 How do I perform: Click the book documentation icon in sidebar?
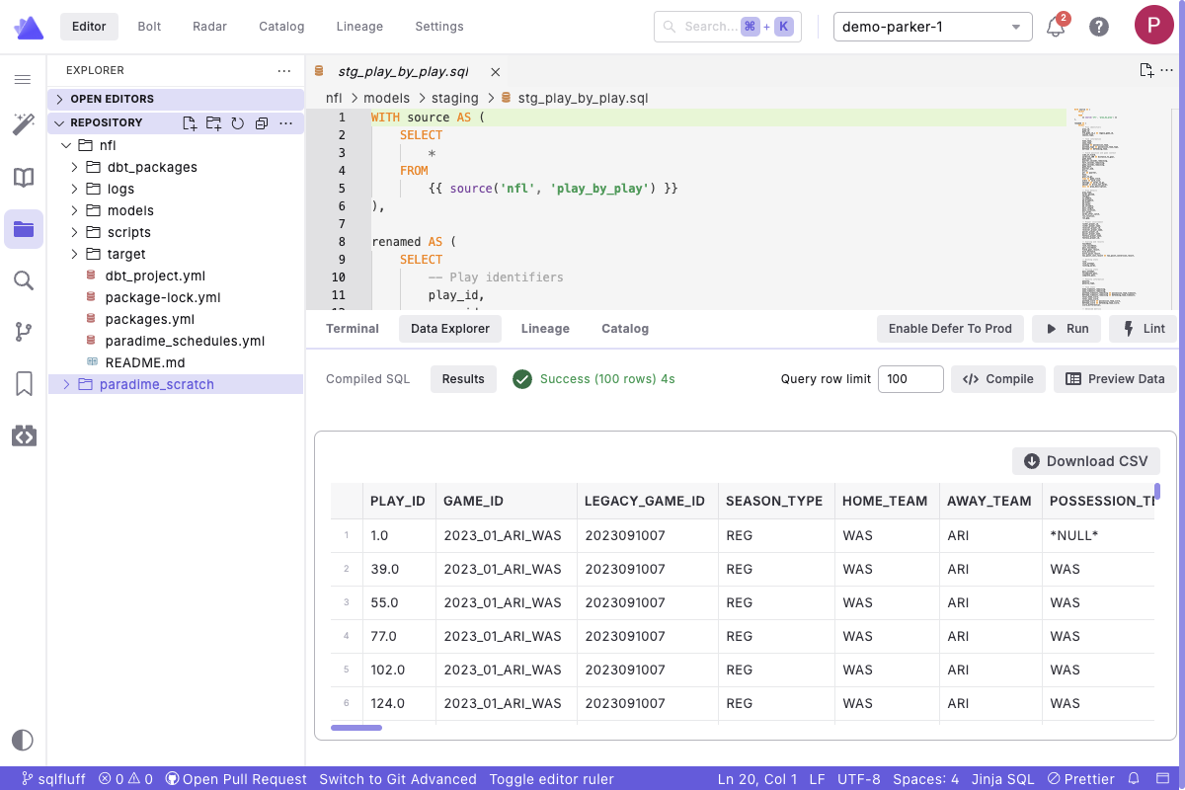23,178
